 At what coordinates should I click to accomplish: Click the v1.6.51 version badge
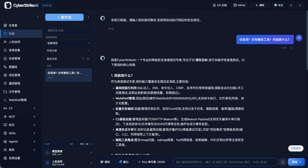[x=47, y=5]
